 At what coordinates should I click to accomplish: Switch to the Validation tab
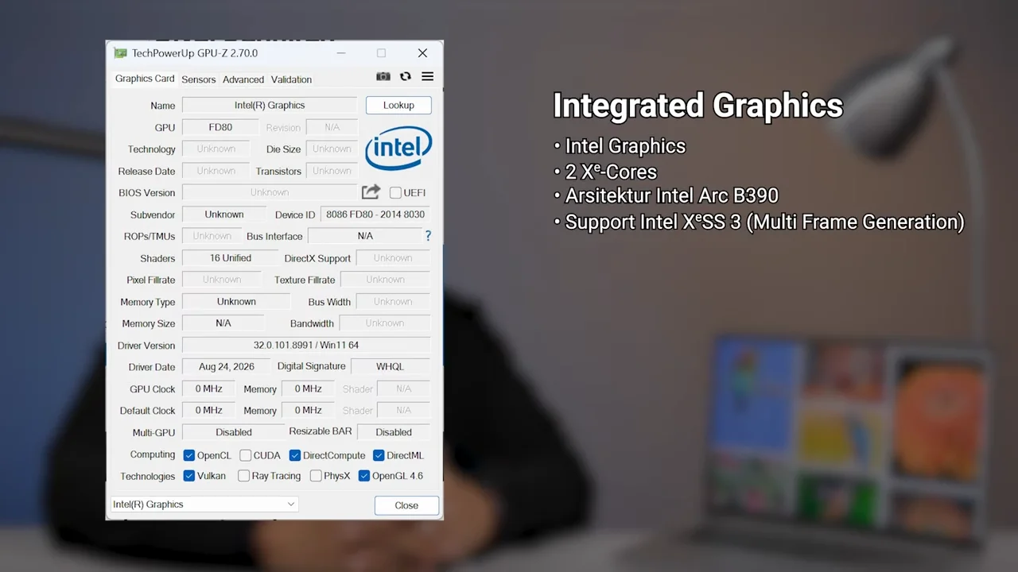(x=291, y=79)
